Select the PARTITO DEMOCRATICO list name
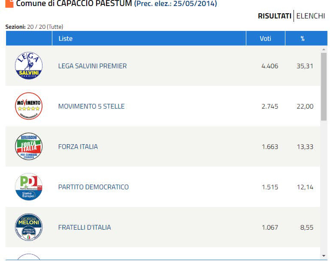The image size is (330, 261). click(x=94, y=187)
